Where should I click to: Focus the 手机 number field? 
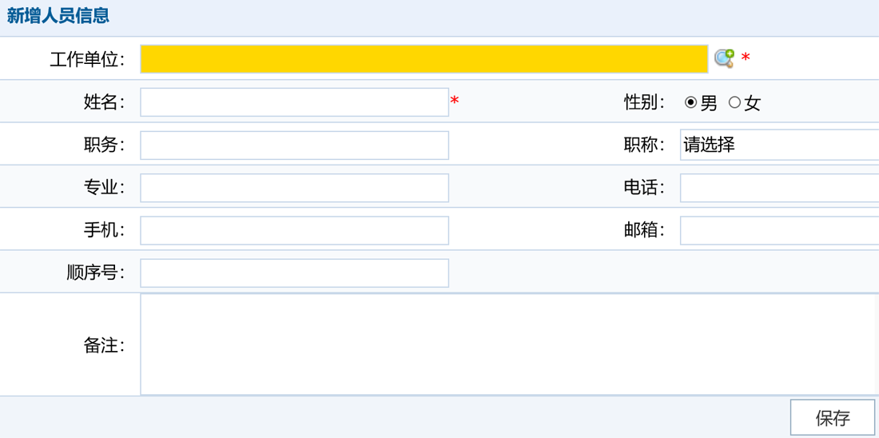pyautogui.click(x=294, y=230)
